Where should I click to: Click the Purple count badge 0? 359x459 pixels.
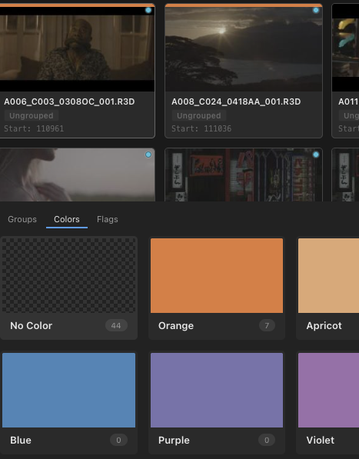coord(267,440)
